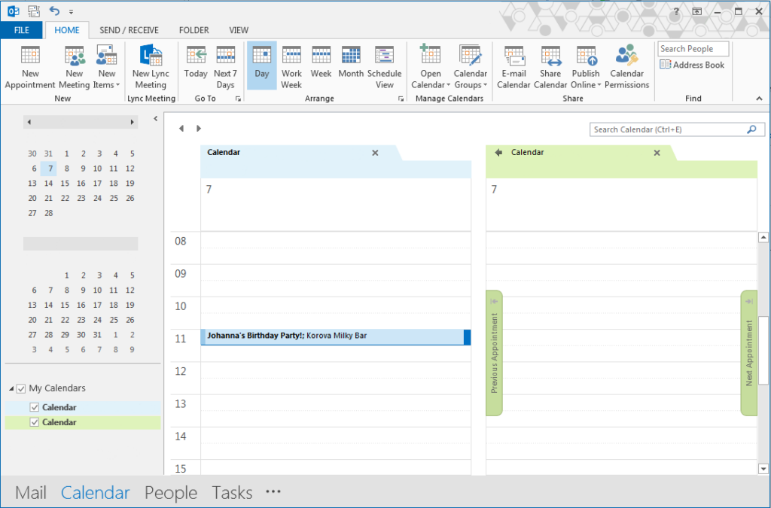Uncheck the green Calendar checkbox
771x508 pixels.
click(x=34, y=422)
